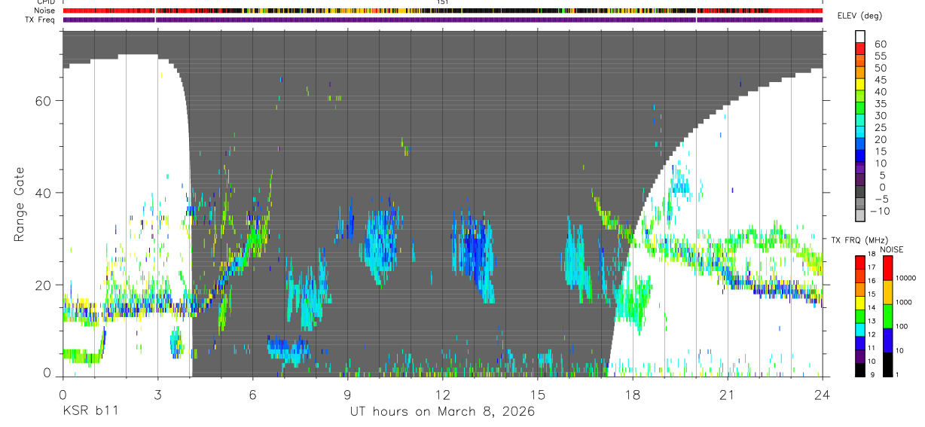925x427 pixels.
Task: Click the black swatch in the NOISE bar
Action: 887,364
